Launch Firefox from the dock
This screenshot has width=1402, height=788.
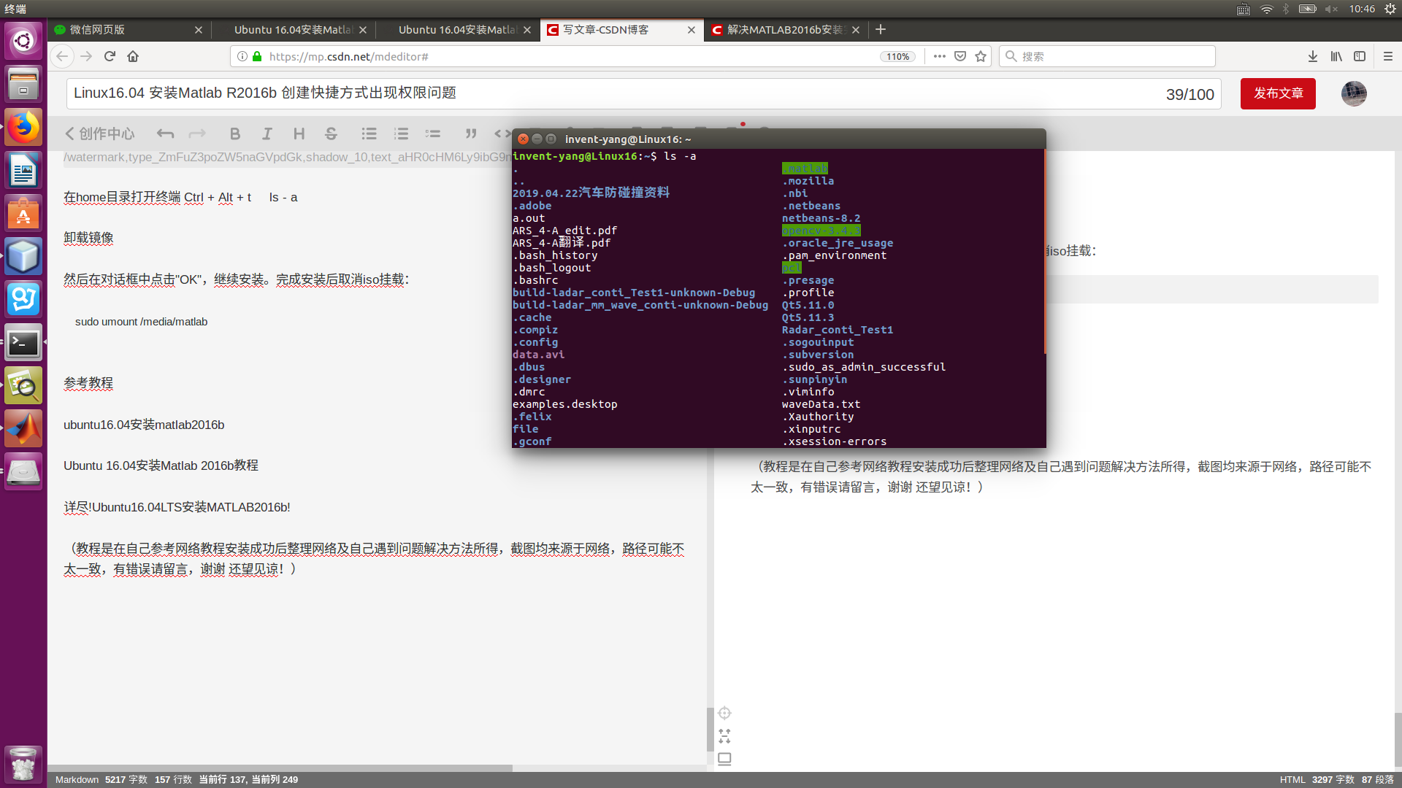[x=23, y=128]
